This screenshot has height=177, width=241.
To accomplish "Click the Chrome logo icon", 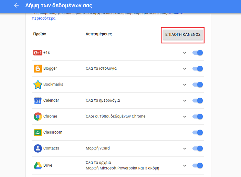I will [x=38, y=117].
